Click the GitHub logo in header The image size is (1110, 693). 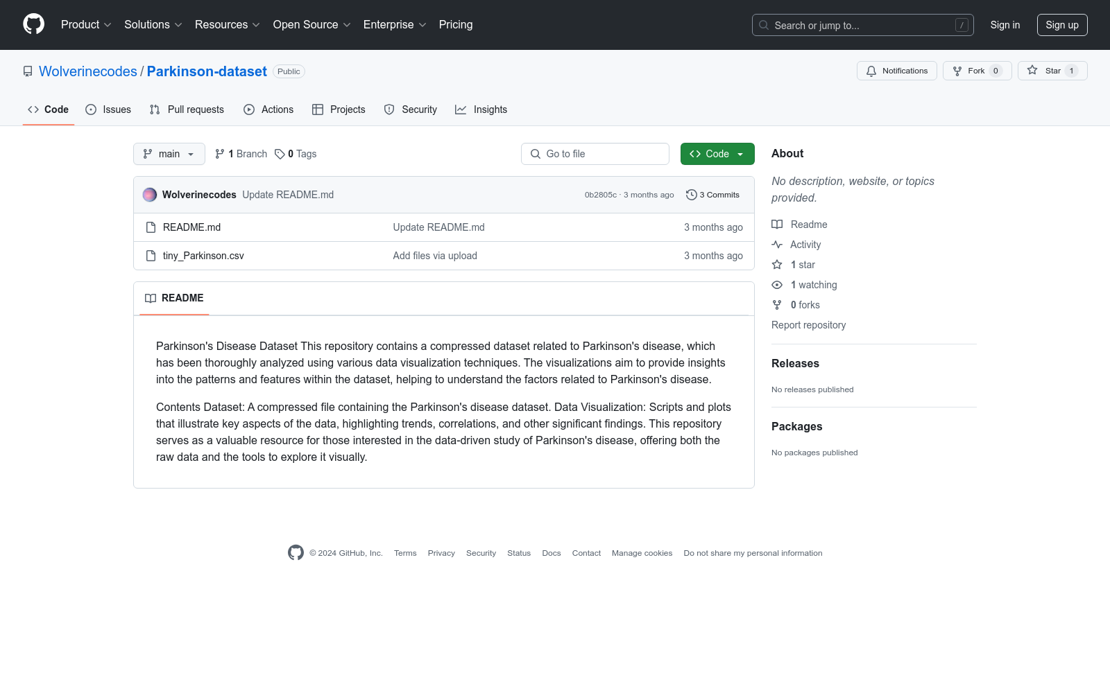pos(33,24)
